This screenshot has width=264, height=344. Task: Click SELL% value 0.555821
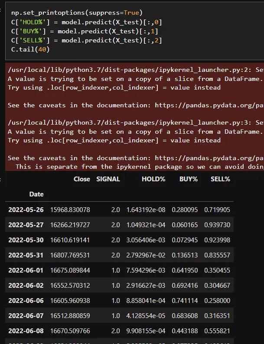[217, 331]
